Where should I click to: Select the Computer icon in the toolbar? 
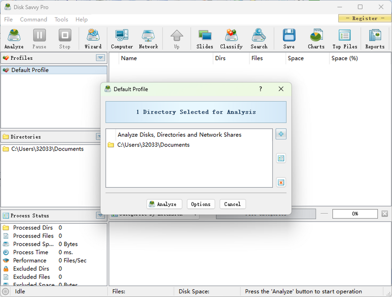pos(122,38)
